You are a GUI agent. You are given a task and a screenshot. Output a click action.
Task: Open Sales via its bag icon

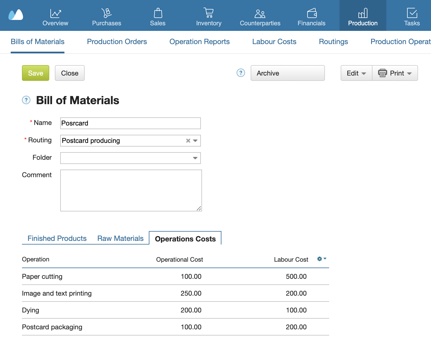coord(158,13)
